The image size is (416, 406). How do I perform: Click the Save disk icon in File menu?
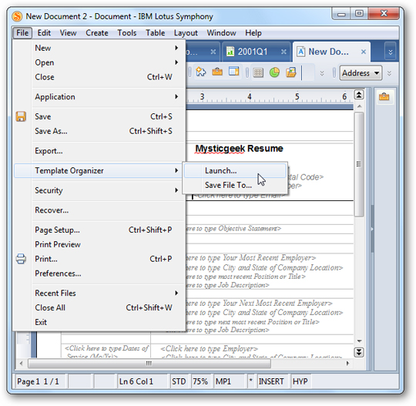(21, 116)
